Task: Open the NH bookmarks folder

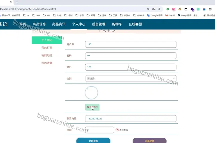Action: (x=36, y=15)
